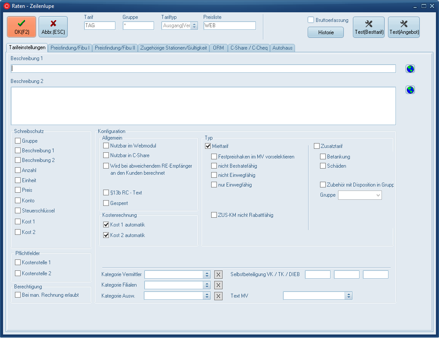Click the globe icon next to Beschreibung 1
Viewport: 439px width, 338px height.
pos(410,68)
